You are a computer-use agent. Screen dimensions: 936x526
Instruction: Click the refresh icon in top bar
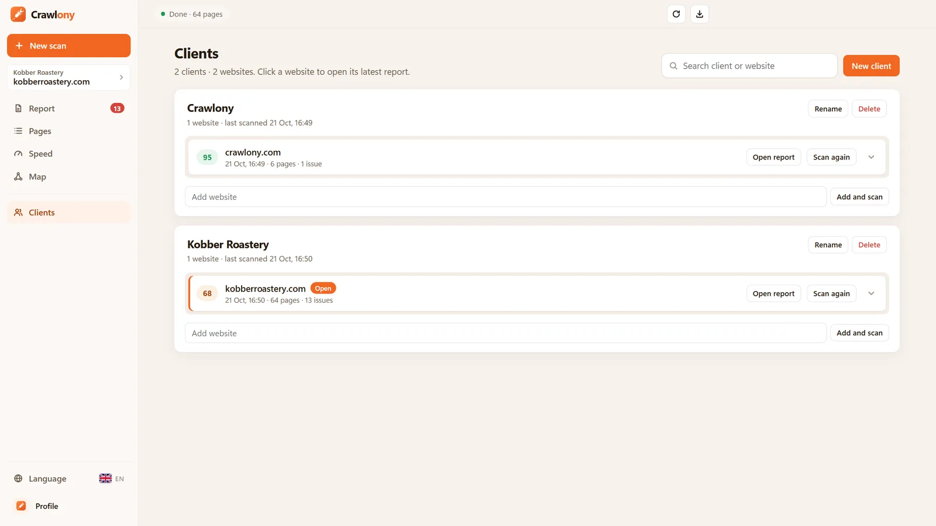(676, 14)
